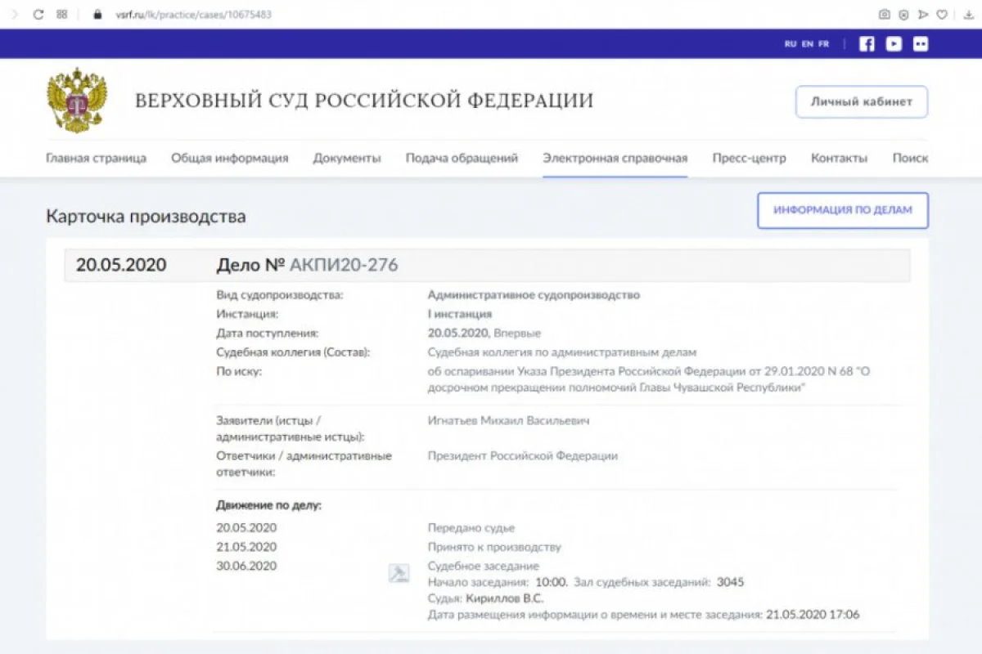Viewport: 982px width, 654px height.
Task: Click the Russian coat of arms logo
Action: point(77,101)
